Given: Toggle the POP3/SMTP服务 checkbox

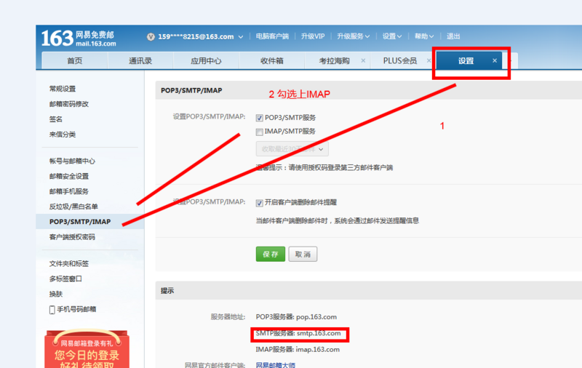Looking at the screenshot, I should coord(260,118).
